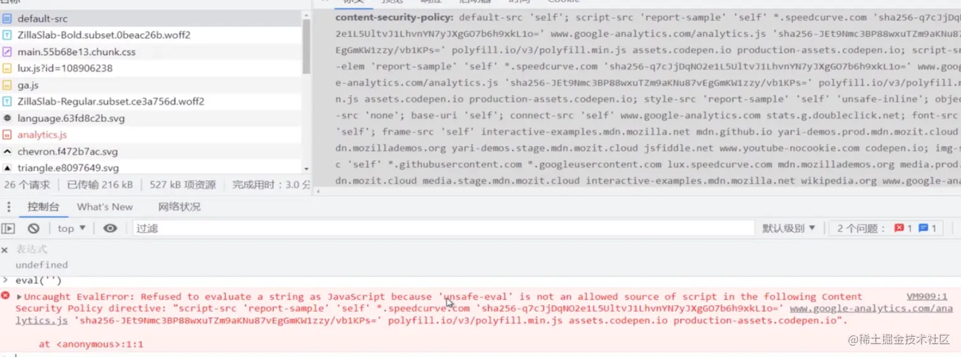Select main.55b68e13.chunk.css request
This screenshot has height=357, width=961.
[x=151, y=52]
